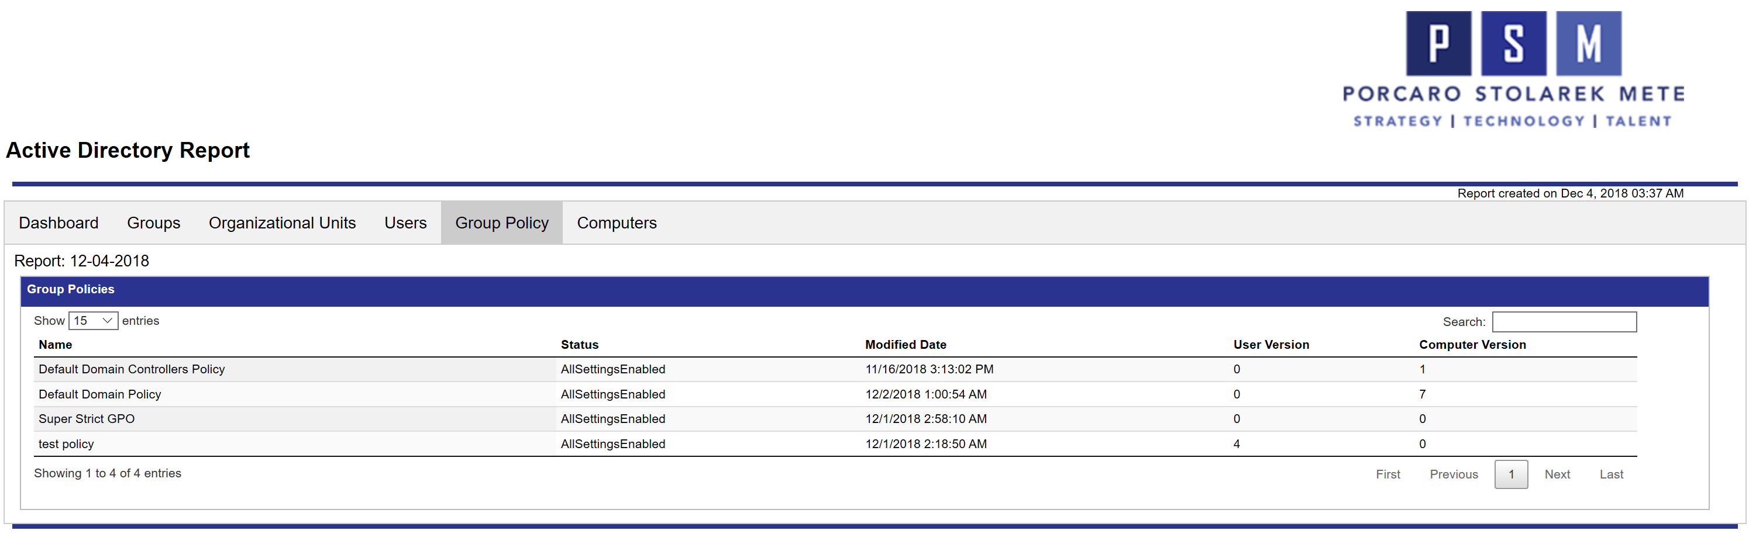Click the 12/2/2018 1:00:54 AM date cell
Screen dimensions: 1749x534
(x=926, y=394)
